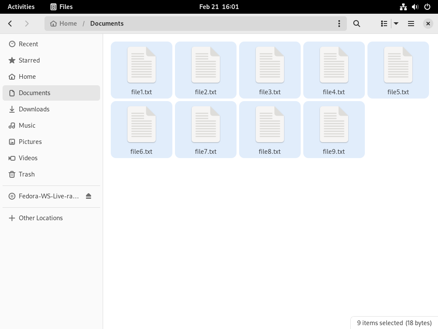Select file9.txt document icon
Screen dimensions: 438x329
[334, 125]
